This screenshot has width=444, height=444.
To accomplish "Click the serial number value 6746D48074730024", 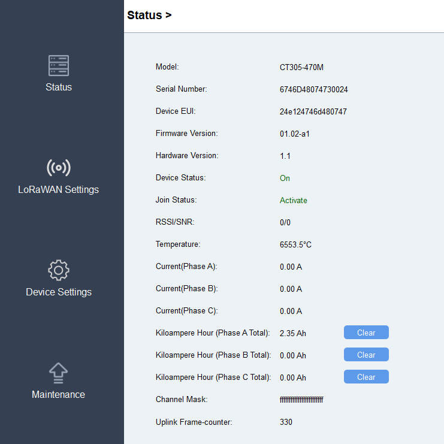I will 313,90.
